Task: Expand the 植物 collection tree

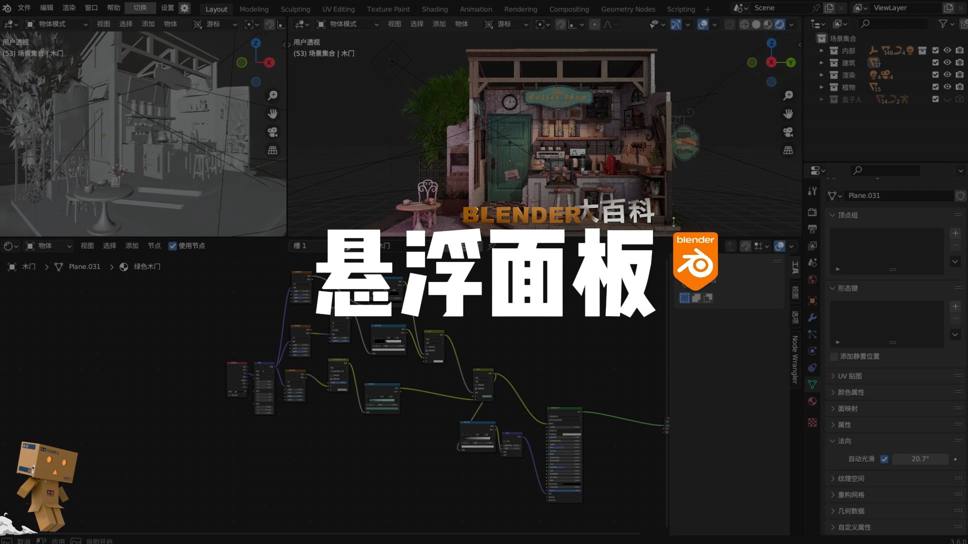Action: (821, 87)
